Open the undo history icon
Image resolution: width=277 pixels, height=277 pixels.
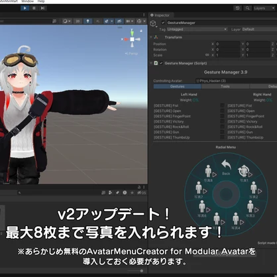237,8
